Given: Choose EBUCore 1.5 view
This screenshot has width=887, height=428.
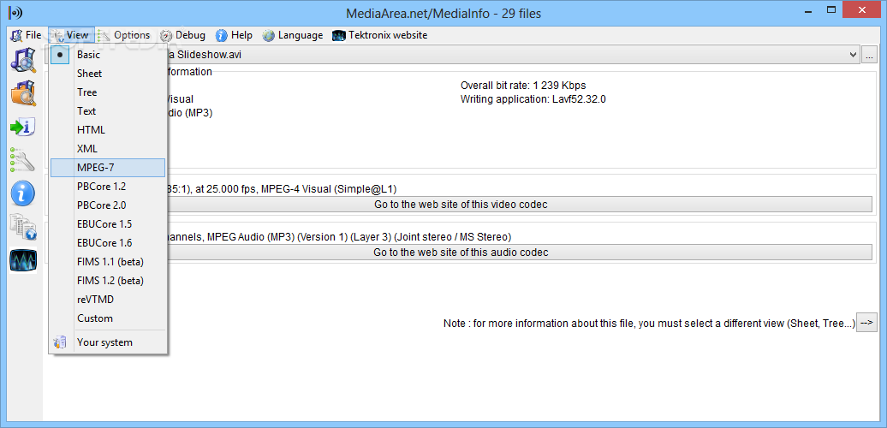Looking at the screenshot, I should pos(108,224).
